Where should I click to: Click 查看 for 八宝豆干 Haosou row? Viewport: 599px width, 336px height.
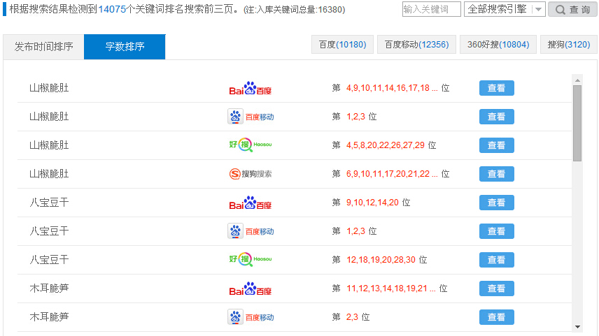[497, 260]
